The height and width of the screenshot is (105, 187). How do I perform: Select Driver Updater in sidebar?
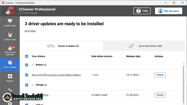tap(10, 65)
